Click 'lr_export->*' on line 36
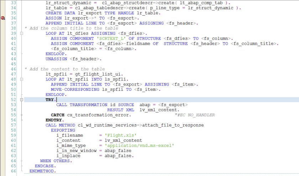This screenshot has width=299, height=176. point(80,18)
